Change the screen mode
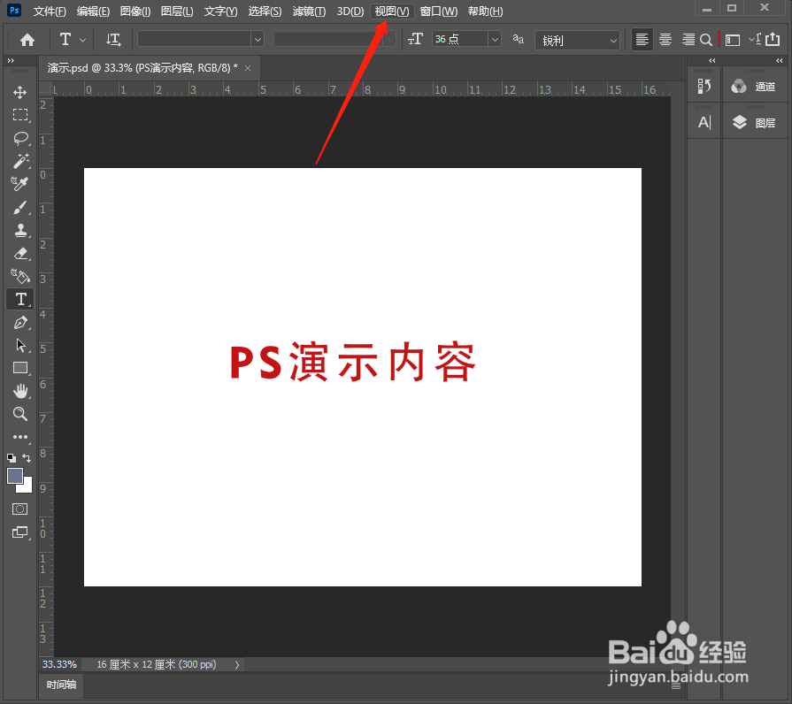792x704 pixels. [20, 532]
